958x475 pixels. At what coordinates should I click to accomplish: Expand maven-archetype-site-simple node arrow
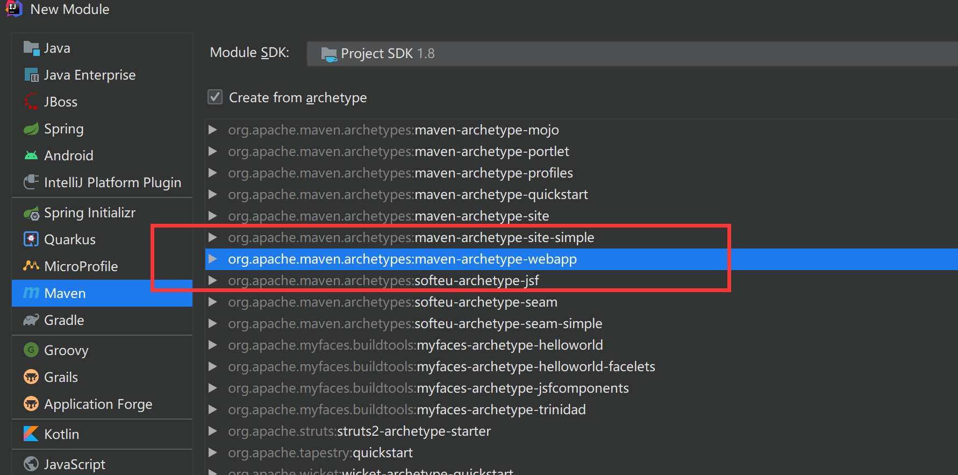(213, 237)
